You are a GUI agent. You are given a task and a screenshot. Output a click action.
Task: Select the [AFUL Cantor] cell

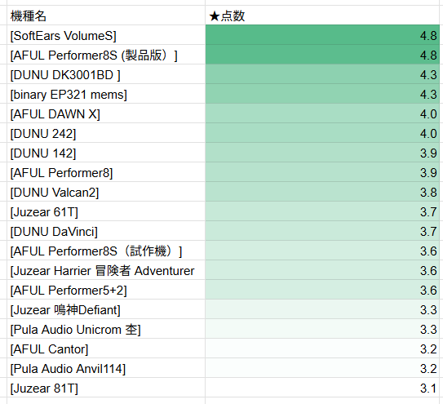pos(106,349)
